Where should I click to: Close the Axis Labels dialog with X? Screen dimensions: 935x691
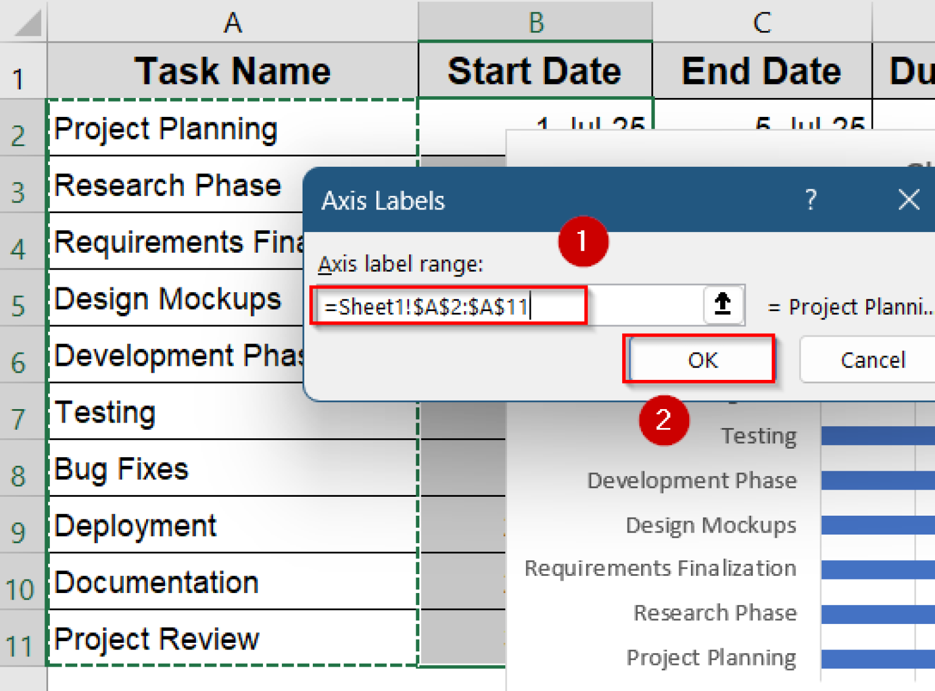tap(908, 199)
